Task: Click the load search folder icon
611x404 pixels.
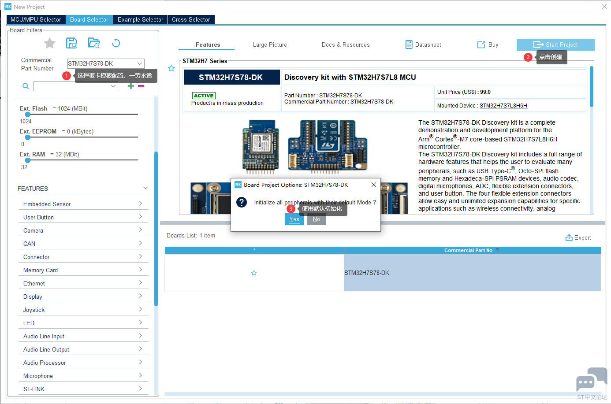Action: pos(94,43)
